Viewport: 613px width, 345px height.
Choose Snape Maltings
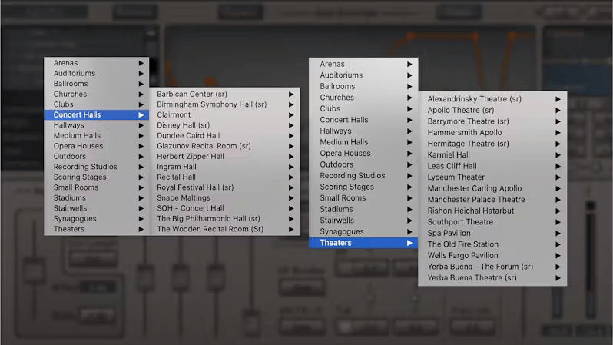224,198
